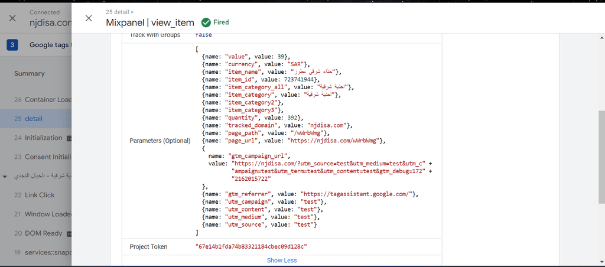The image size is (605, 267).
Task: Close the Tag Assistant connected panel
Action: 12,18
